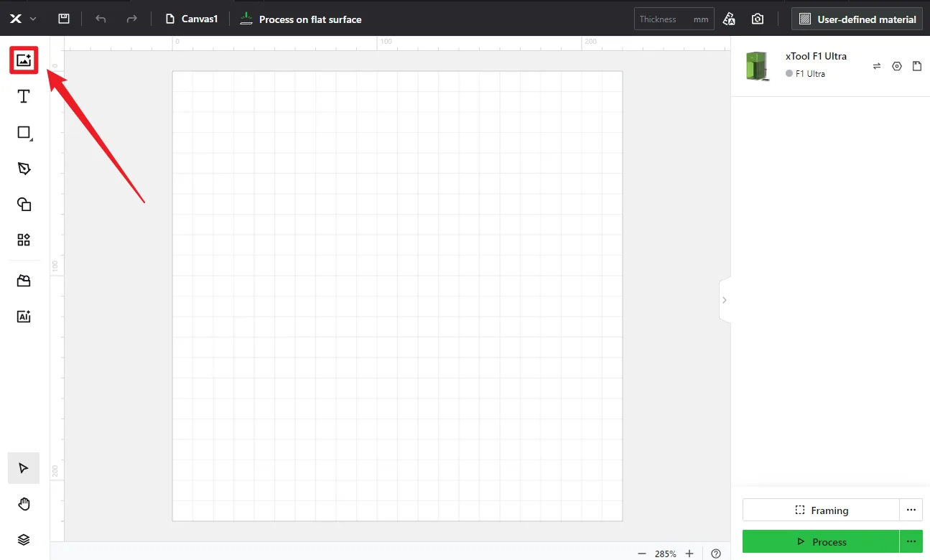Click the xTool F1 Ultra device name
The image size is (930, 560).
816,56
